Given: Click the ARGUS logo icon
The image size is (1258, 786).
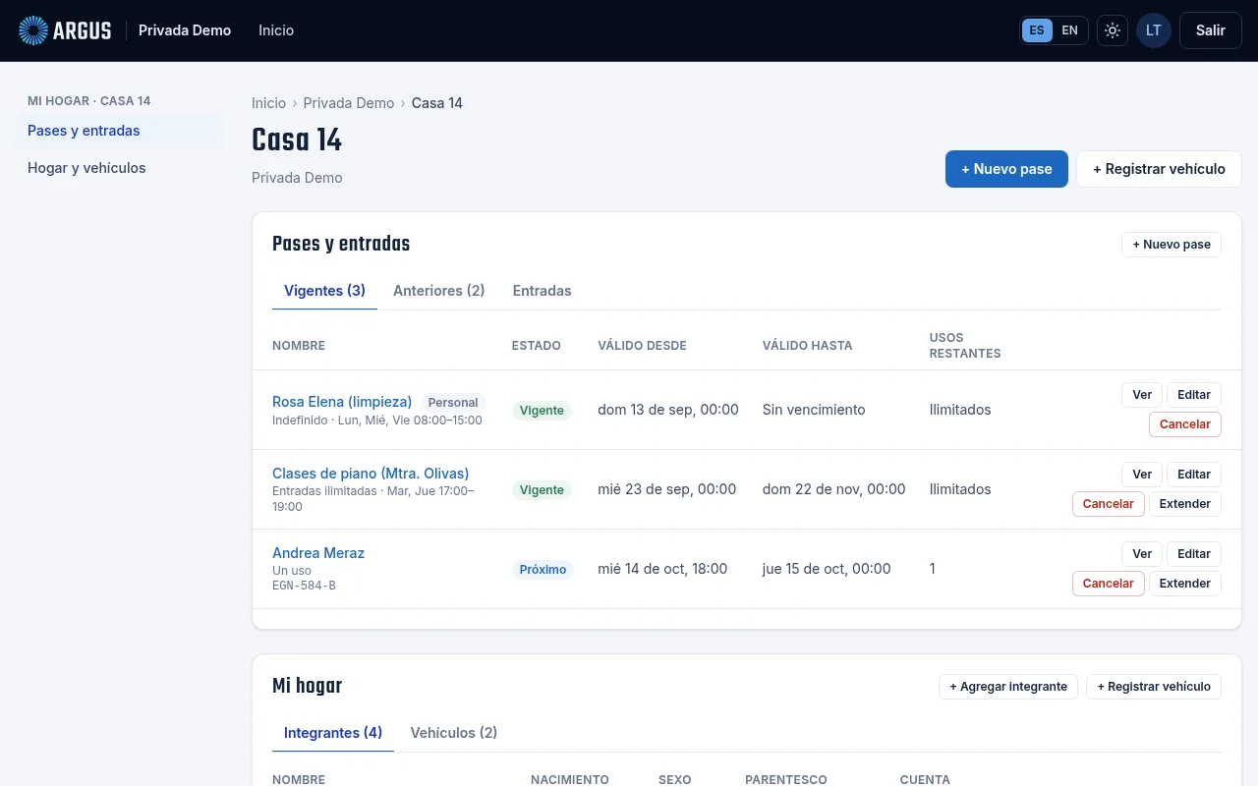Looking at the screenshot, I should pos(33,30).
